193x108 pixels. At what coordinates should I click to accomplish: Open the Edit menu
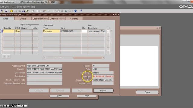pyautogui.click(x=2, y=7)
